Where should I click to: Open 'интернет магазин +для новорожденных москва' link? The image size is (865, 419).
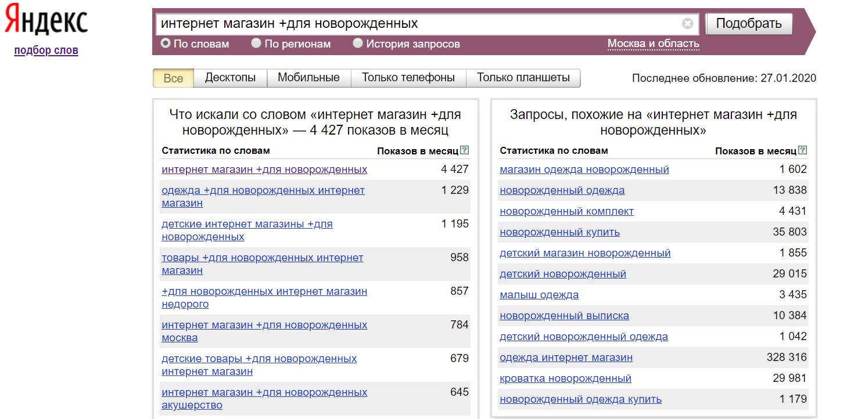point(264,331)
